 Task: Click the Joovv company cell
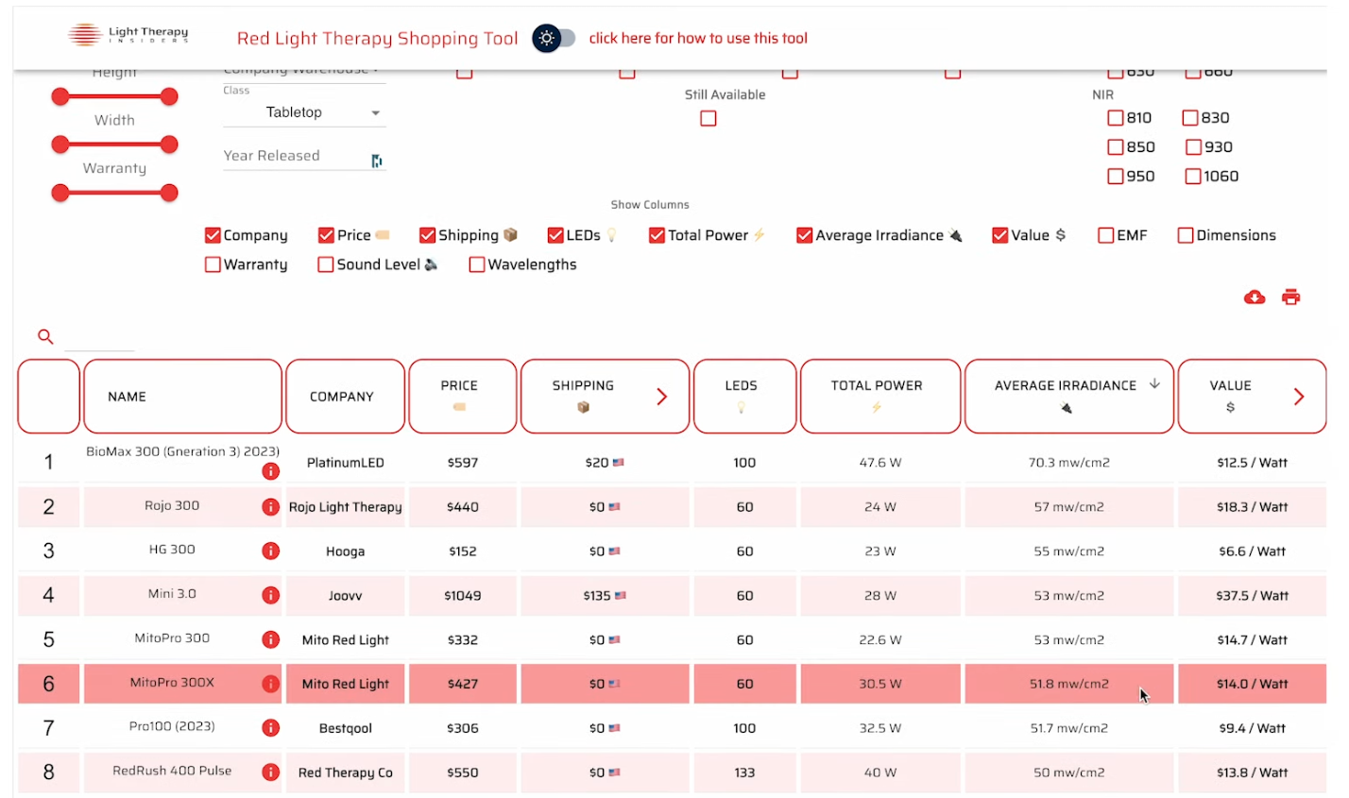tap(346, 596)
